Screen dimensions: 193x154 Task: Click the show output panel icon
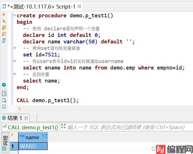(x=4, y=94)
